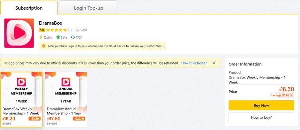Viewport: 300px width, 130px height.
Task: Click the five-star rating
Action: (x=56, y=30)
